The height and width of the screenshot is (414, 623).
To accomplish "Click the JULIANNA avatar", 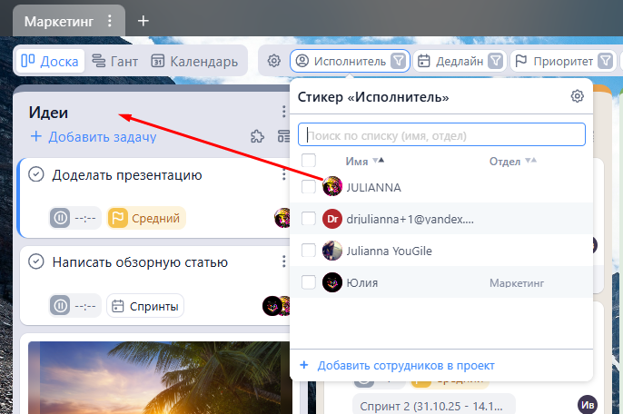I will click(x=332, y=186).
